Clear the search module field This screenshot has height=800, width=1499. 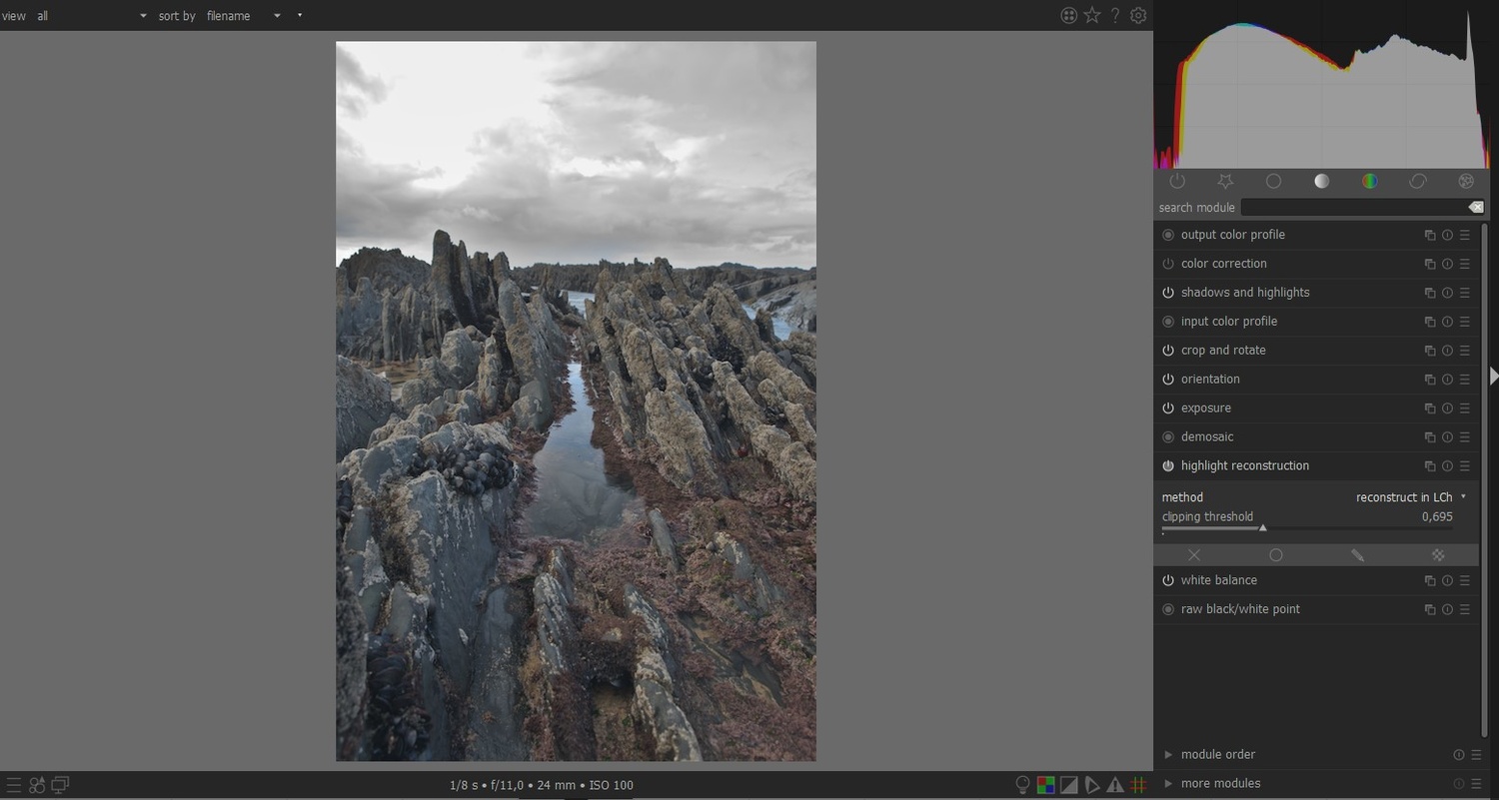pyautogui.click(x=1476, y=208)
